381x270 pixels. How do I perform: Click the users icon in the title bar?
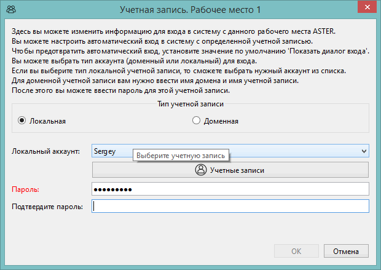pos(11,9)
